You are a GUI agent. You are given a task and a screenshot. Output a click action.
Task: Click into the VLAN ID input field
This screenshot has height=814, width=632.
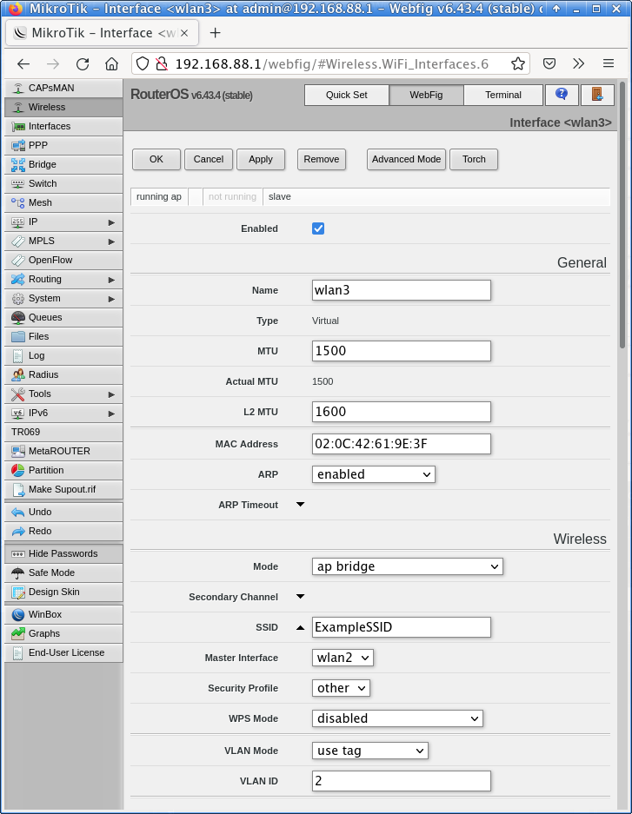click(401, 781)
